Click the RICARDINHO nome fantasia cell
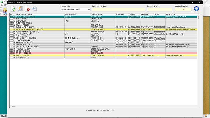Viewport: 210px width, 118px height. (77, 49)
